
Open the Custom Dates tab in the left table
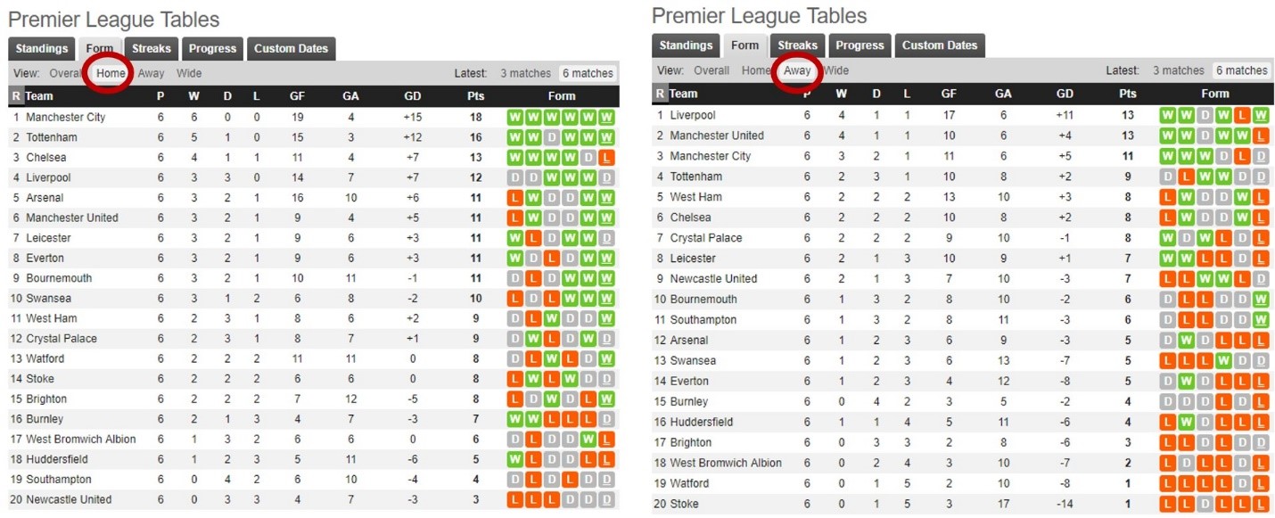(292, 48)
